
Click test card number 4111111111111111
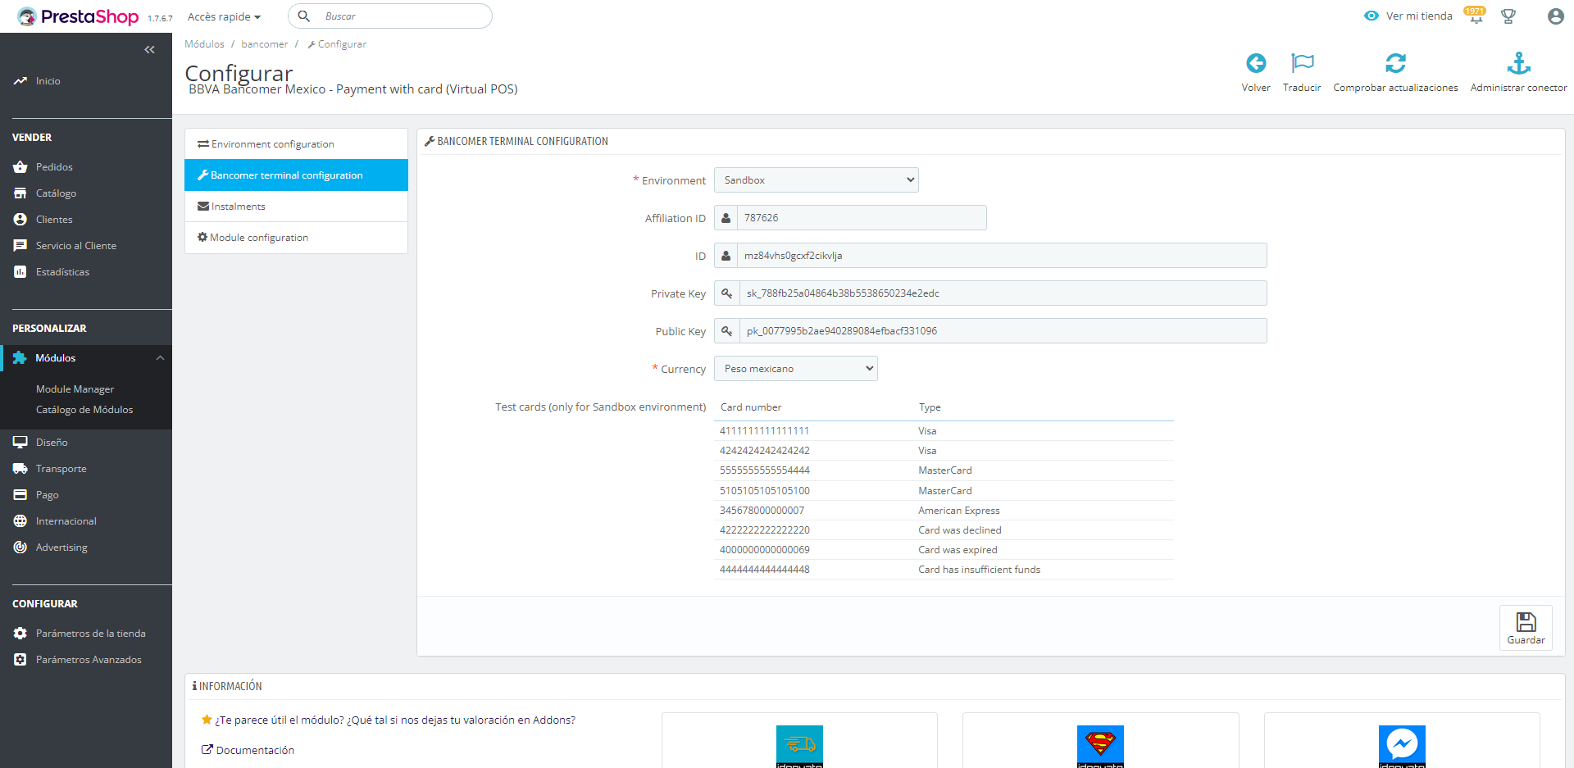(x=764, y=431)
